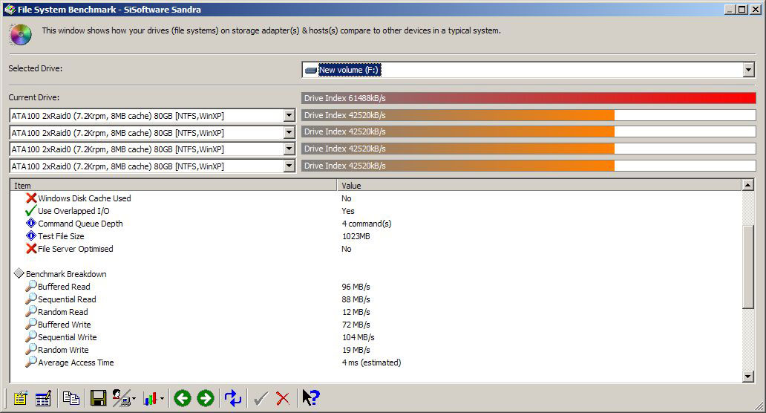Click the Yes value for Use Overlapped I/O
Screen dimensions: 766x413
tap(348, 211)
